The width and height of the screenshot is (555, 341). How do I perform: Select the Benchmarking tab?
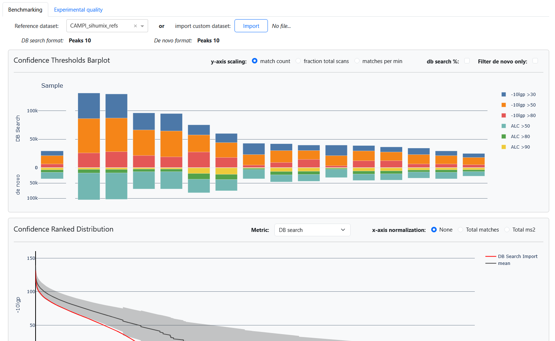[x=25, y=10]
